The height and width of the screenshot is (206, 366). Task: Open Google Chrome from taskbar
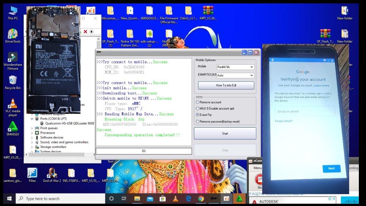tap(201, 199)
